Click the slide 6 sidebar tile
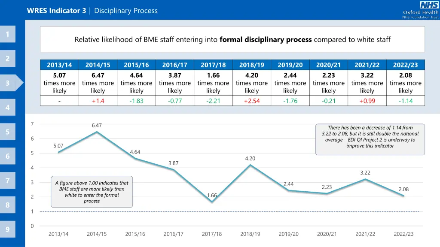 click(8, 156)
